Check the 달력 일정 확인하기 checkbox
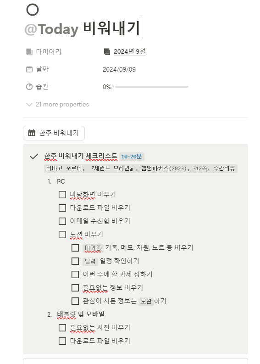Screen dimensions: 260x364 [75, 261]
